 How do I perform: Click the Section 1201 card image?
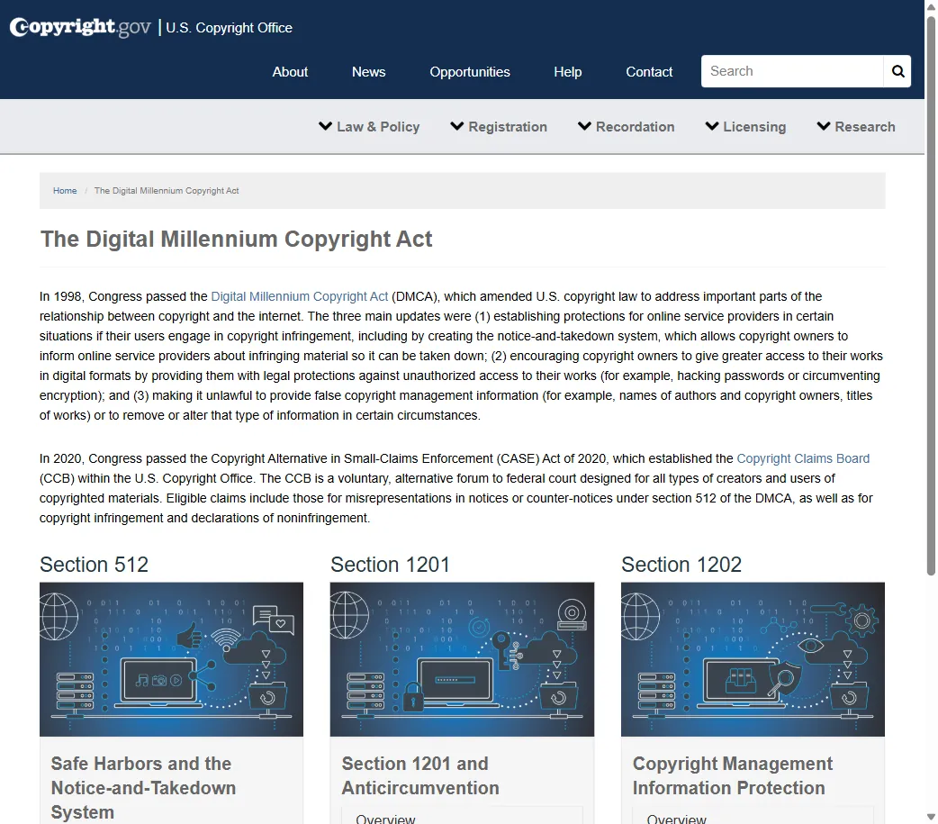click(x=462, y=659)
